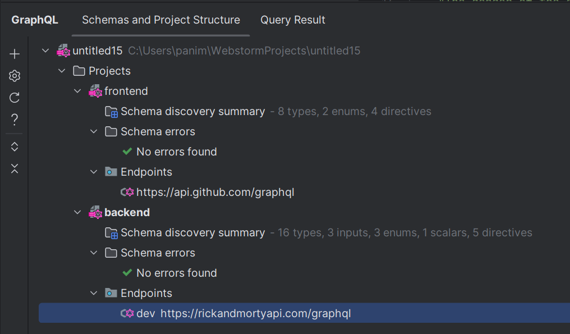Open GraphQL settings gear icon
Viewport: 570px width, 334px height.
click(x=15, y=76)
